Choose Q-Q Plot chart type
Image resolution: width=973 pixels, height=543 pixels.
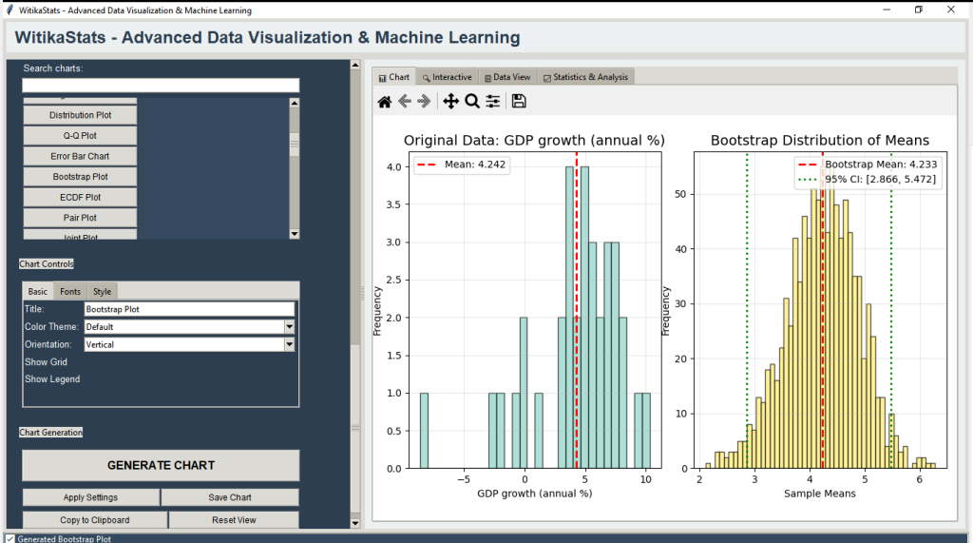[x=80, y=135]
